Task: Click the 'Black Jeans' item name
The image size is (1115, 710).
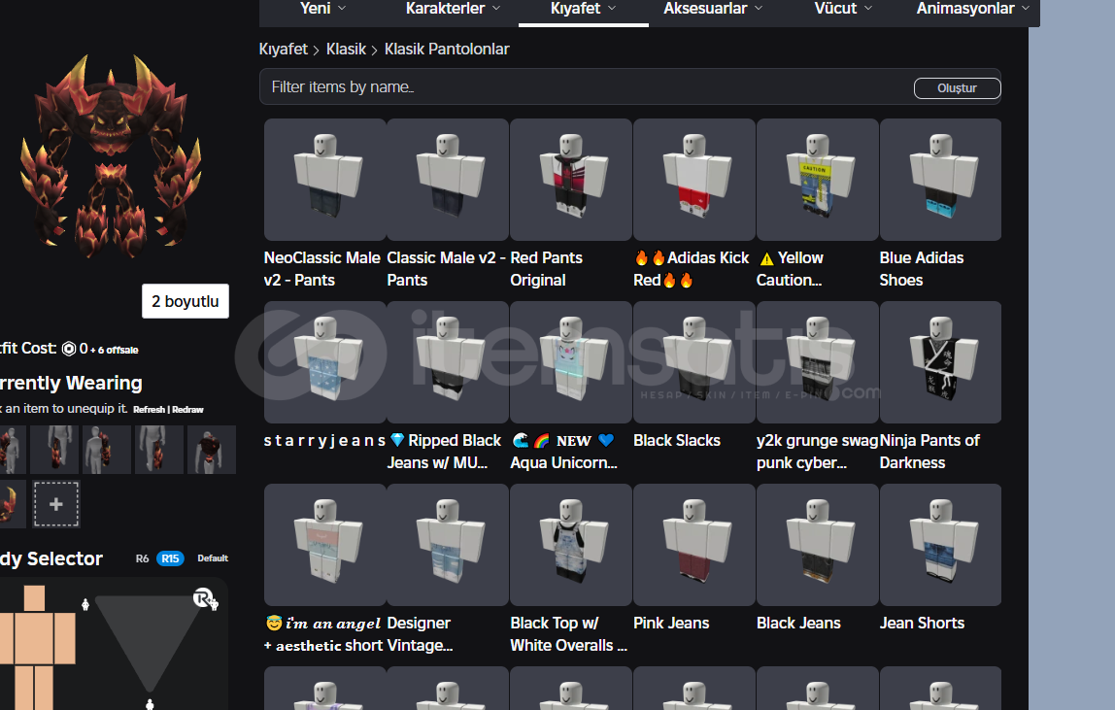Action: (798, 624)
